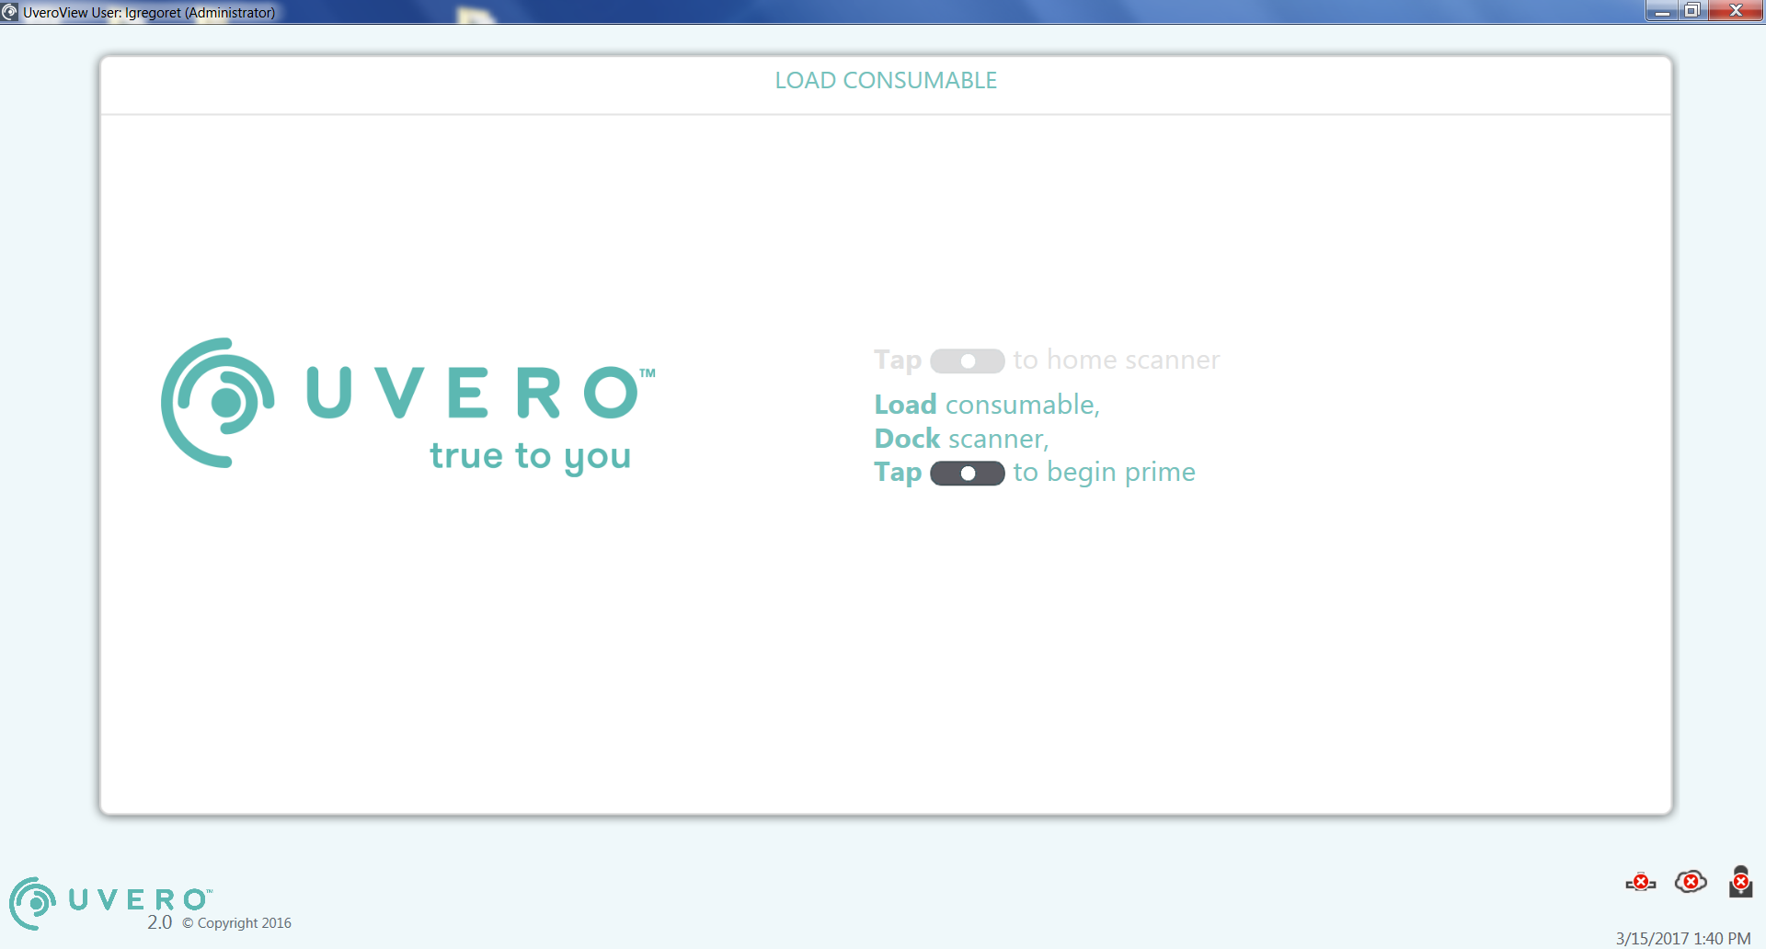Click the large Uvero 'true to you' logo

pos(408,407)
